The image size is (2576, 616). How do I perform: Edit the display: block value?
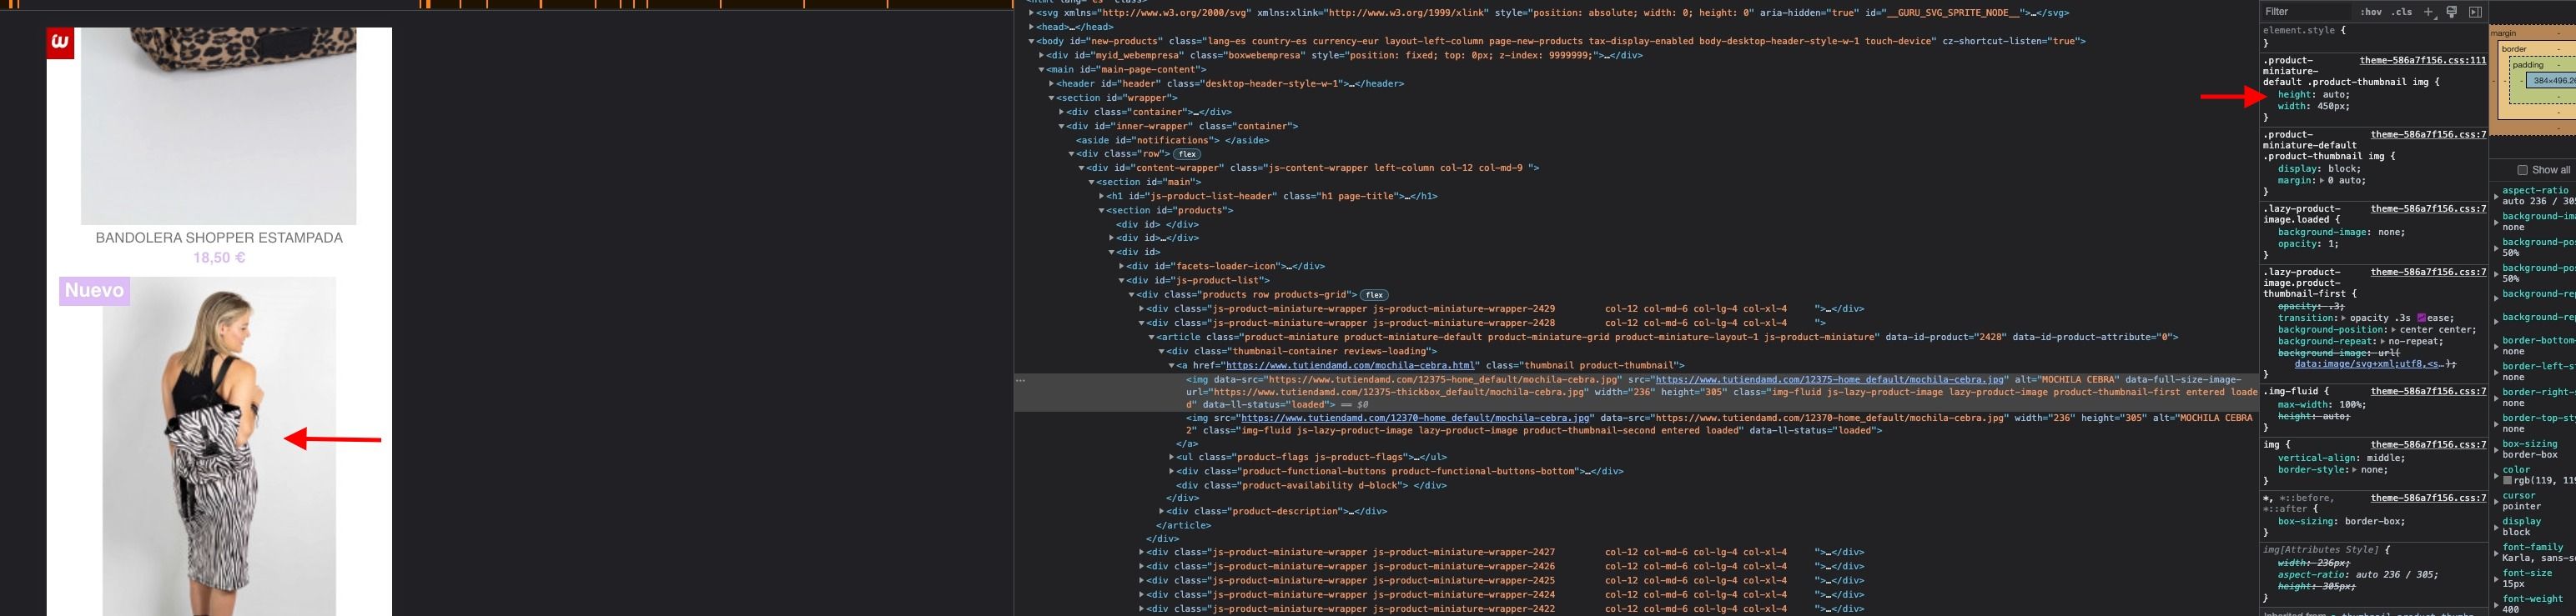click(2345, 169)
